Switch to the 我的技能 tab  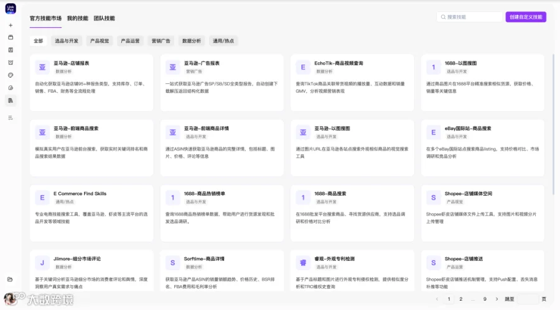pos(78,18)
